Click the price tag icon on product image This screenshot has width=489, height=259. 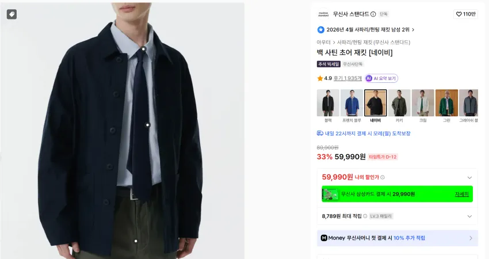[x=12, y=14]
